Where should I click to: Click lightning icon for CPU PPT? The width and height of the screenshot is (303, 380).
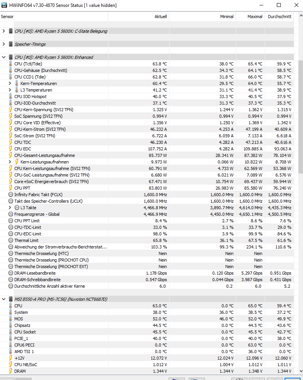click(10, 188)
